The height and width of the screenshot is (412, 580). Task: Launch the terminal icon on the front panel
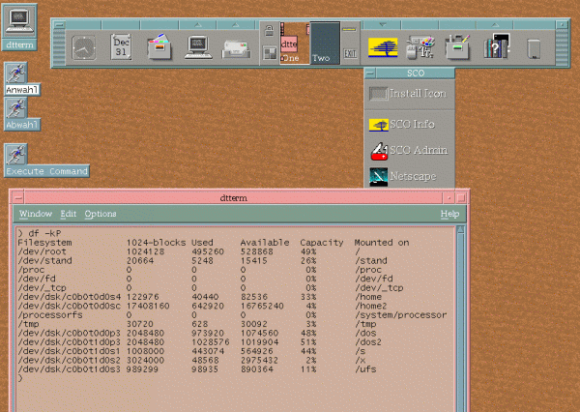coord(198,45)
